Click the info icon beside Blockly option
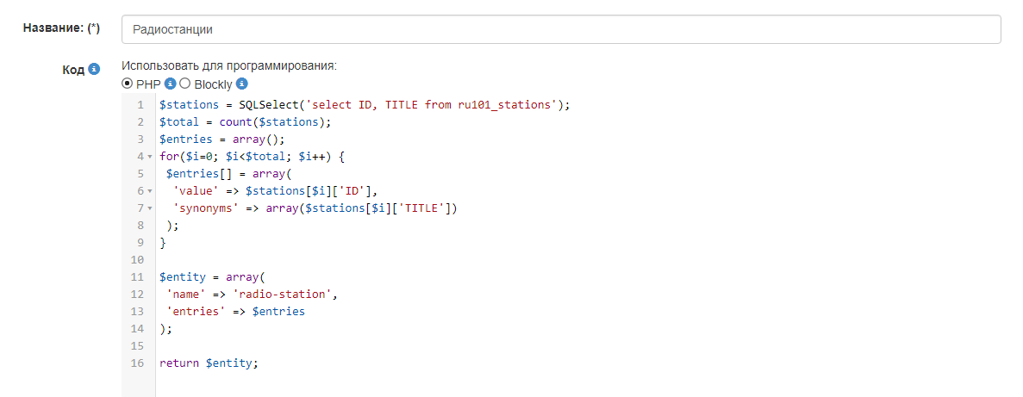1023x397 pixels. tap(242, 84)
